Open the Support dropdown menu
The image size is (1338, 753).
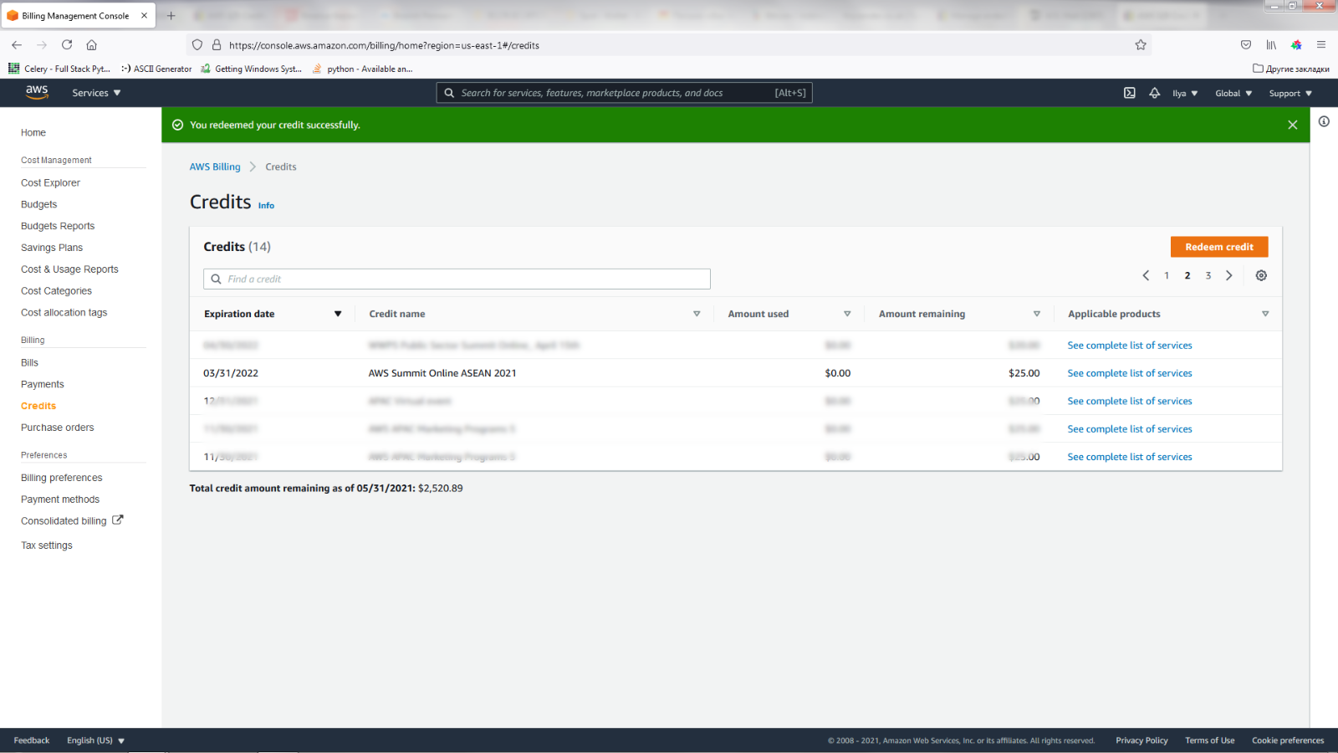pos(1289,94)
